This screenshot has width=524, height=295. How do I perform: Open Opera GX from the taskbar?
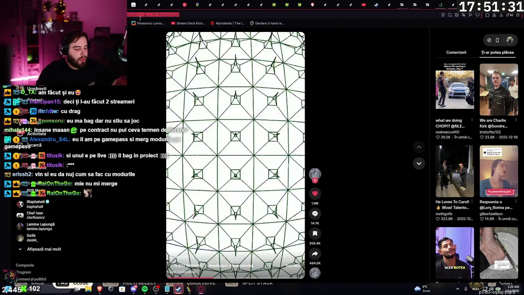(x=201, y=289)
